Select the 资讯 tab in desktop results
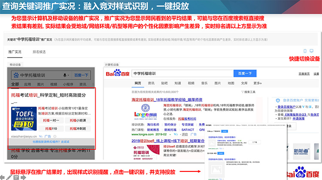The image size is (322, 180). tap(151, 83)
